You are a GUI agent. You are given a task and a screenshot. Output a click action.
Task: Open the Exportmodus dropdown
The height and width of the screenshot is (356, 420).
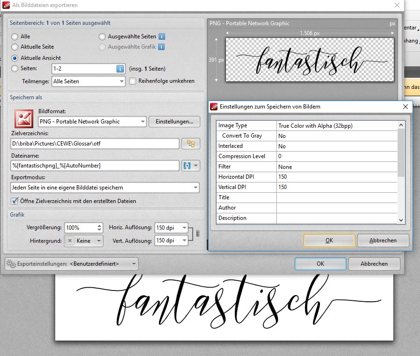click(x=105, y=188)
